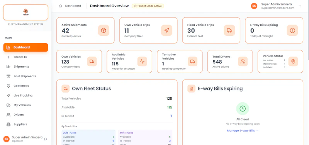Click the truck icon beside My Vehicles
309x145 pixels.
point(8,105)
